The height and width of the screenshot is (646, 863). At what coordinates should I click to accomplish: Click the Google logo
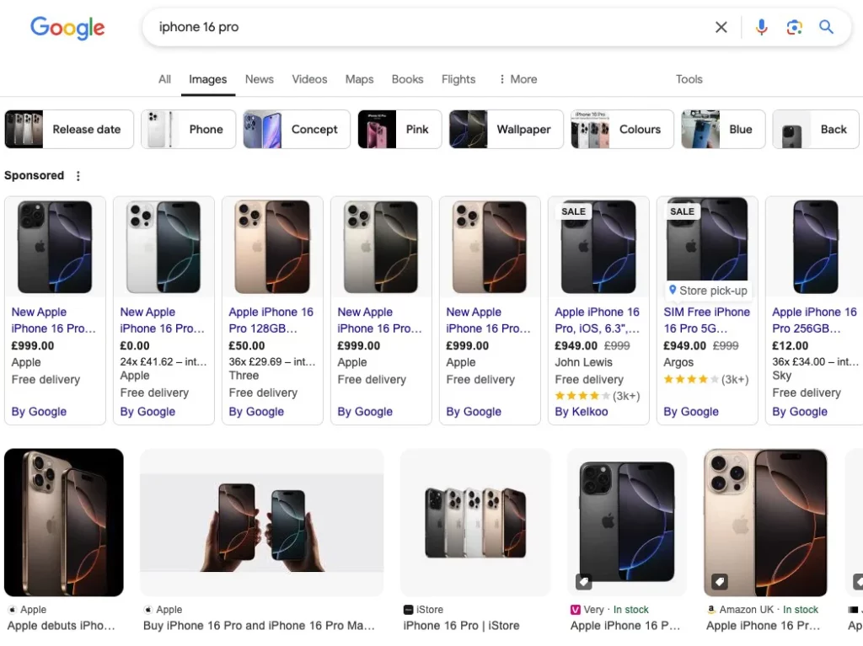tap(67, 28)
